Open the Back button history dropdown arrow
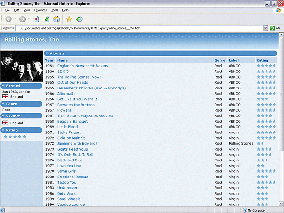 click(x=15, y=19)
